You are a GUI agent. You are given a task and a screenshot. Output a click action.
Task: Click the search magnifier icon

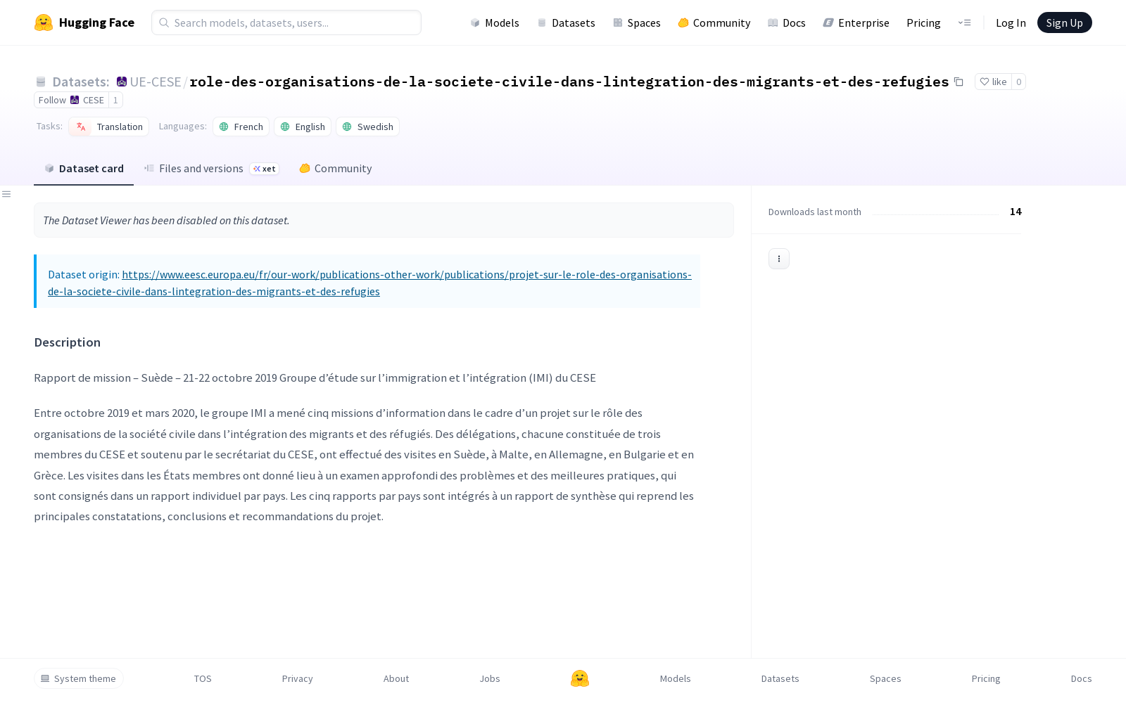point(164,22)
